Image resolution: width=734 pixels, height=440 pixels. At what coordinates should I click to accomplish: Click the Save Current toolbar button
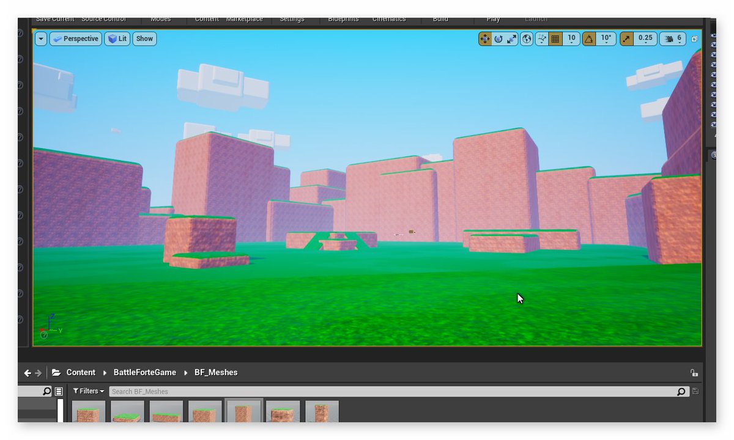point(55,20)
